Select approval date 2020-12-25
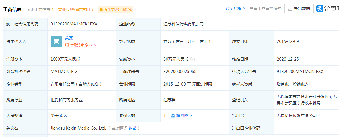The image size is (339, 137). pyautogui.click(x=288, y=59)
